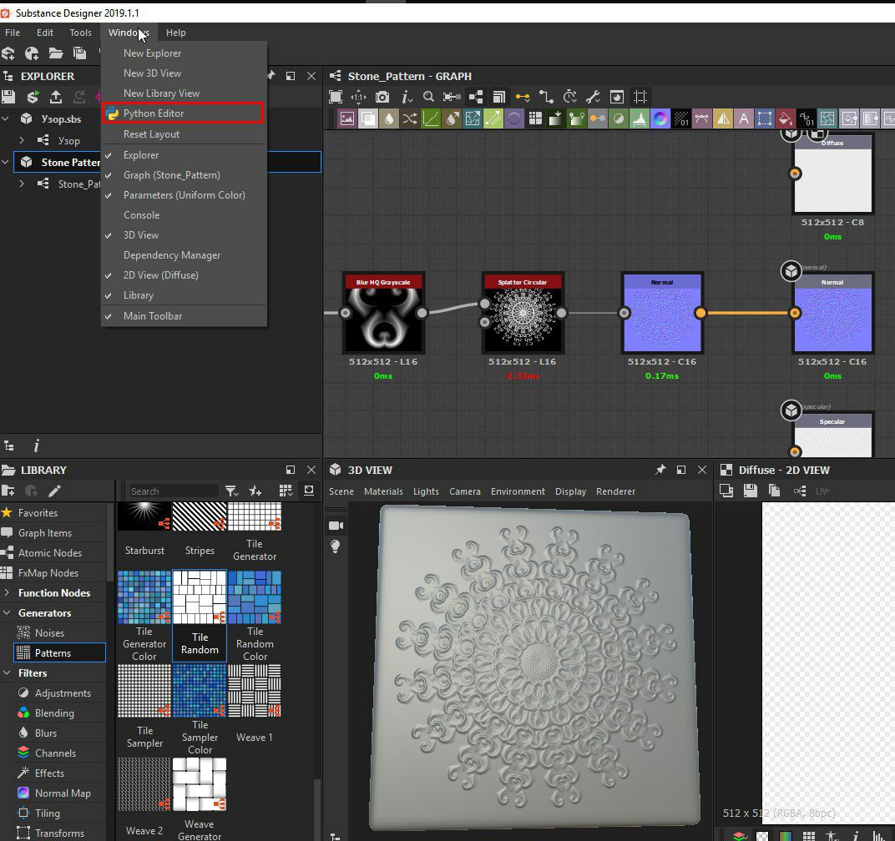Add a Levels histogram node icon
The image size is (895, 841).
tap(640, 118)
